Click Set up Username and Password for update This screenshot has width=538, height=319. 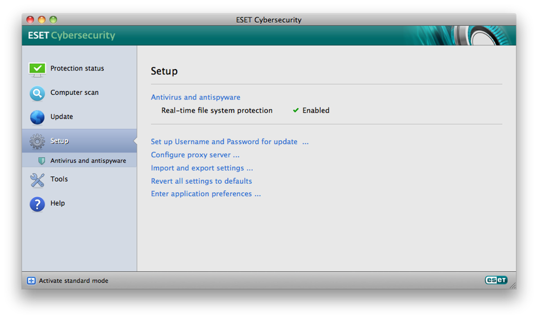coord(229,142)
